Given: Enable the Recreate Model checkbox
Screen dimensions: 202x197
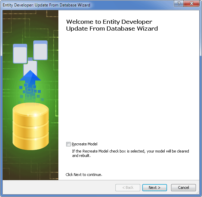Looking at the screenshot, I should [x=68, y=144].
